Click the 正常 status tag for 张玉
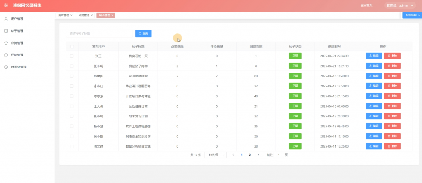 coord(295,56)
